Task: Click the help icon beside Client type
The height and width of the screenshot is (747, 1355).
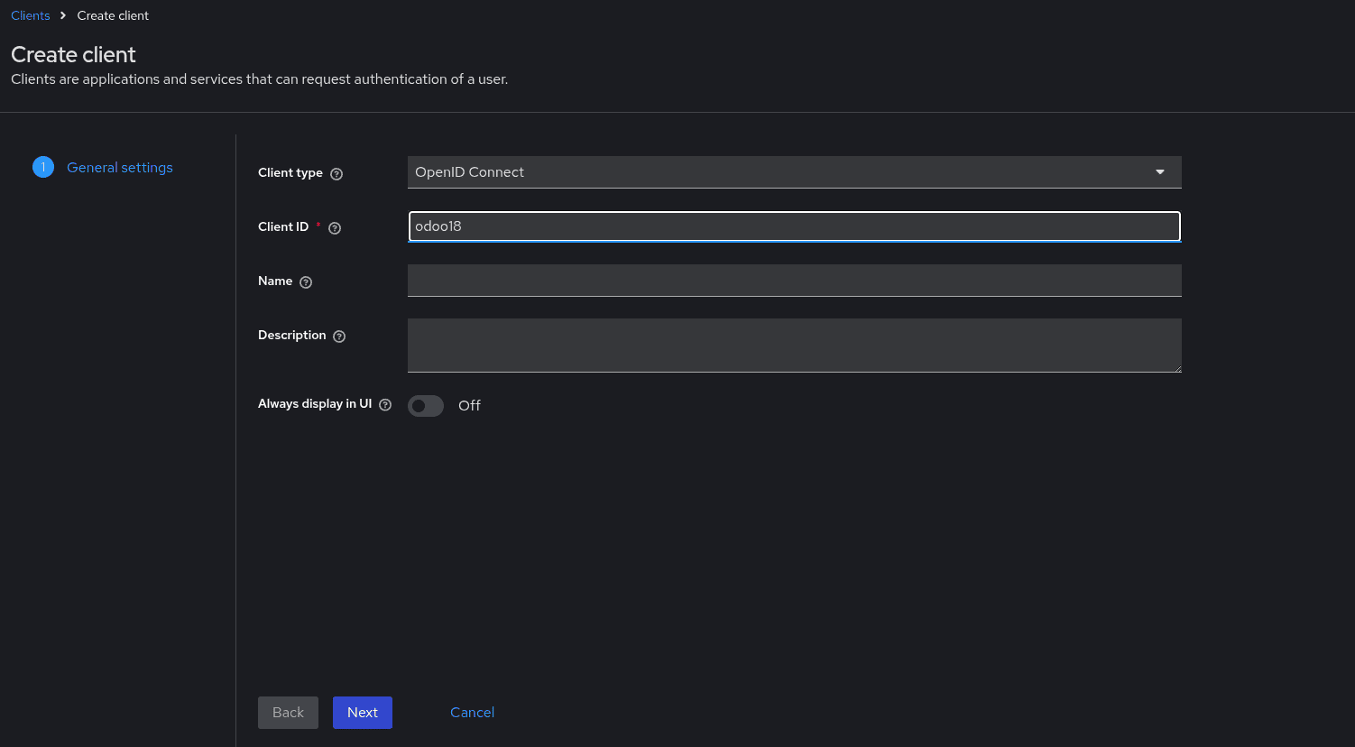Action: [336, 173]
